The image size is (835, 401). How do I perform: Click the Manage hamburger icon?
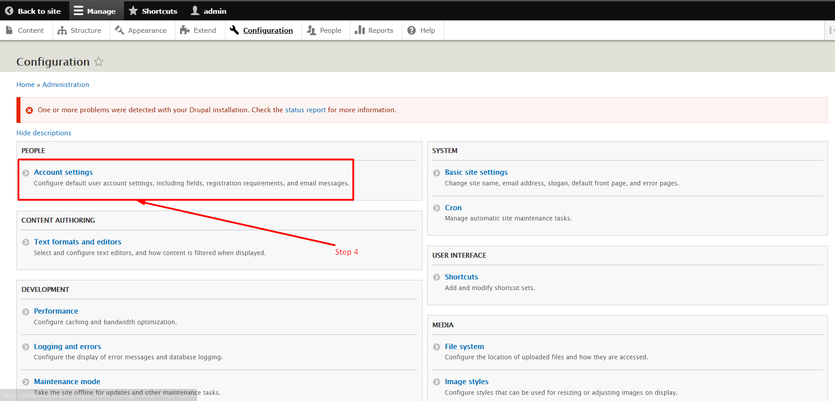point(79,11)
